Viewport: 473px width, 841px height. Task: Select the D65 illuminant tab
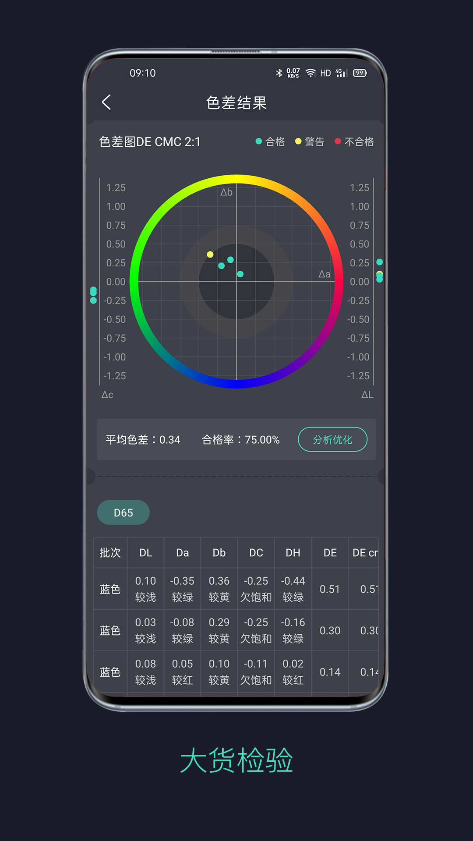point(123,512)
